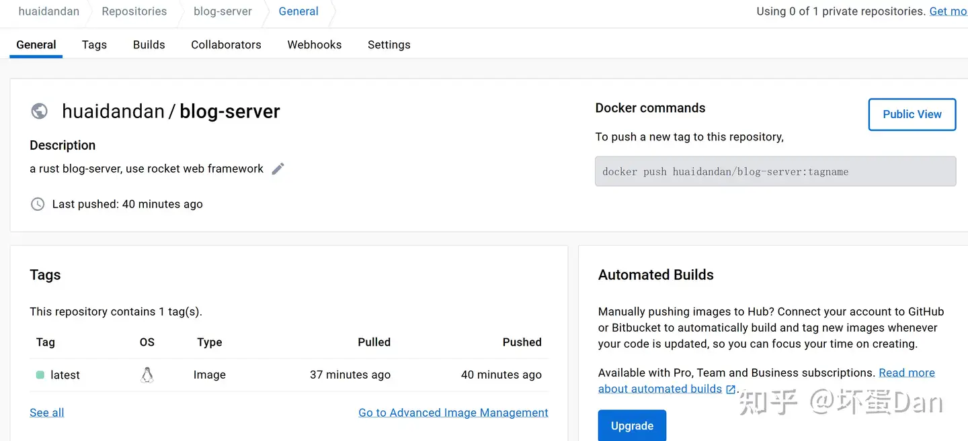Image resolution: width=968 pixels, height=441 pixels.
Task: Click the 40 minutes ago pushed cell
Action: click(x=501, y=375)
